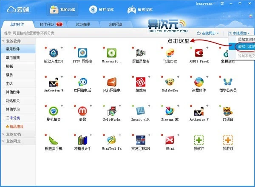Select the 娱乐 category
The height and width of the screenshot is (187, 255).
[x=18, y=75]
